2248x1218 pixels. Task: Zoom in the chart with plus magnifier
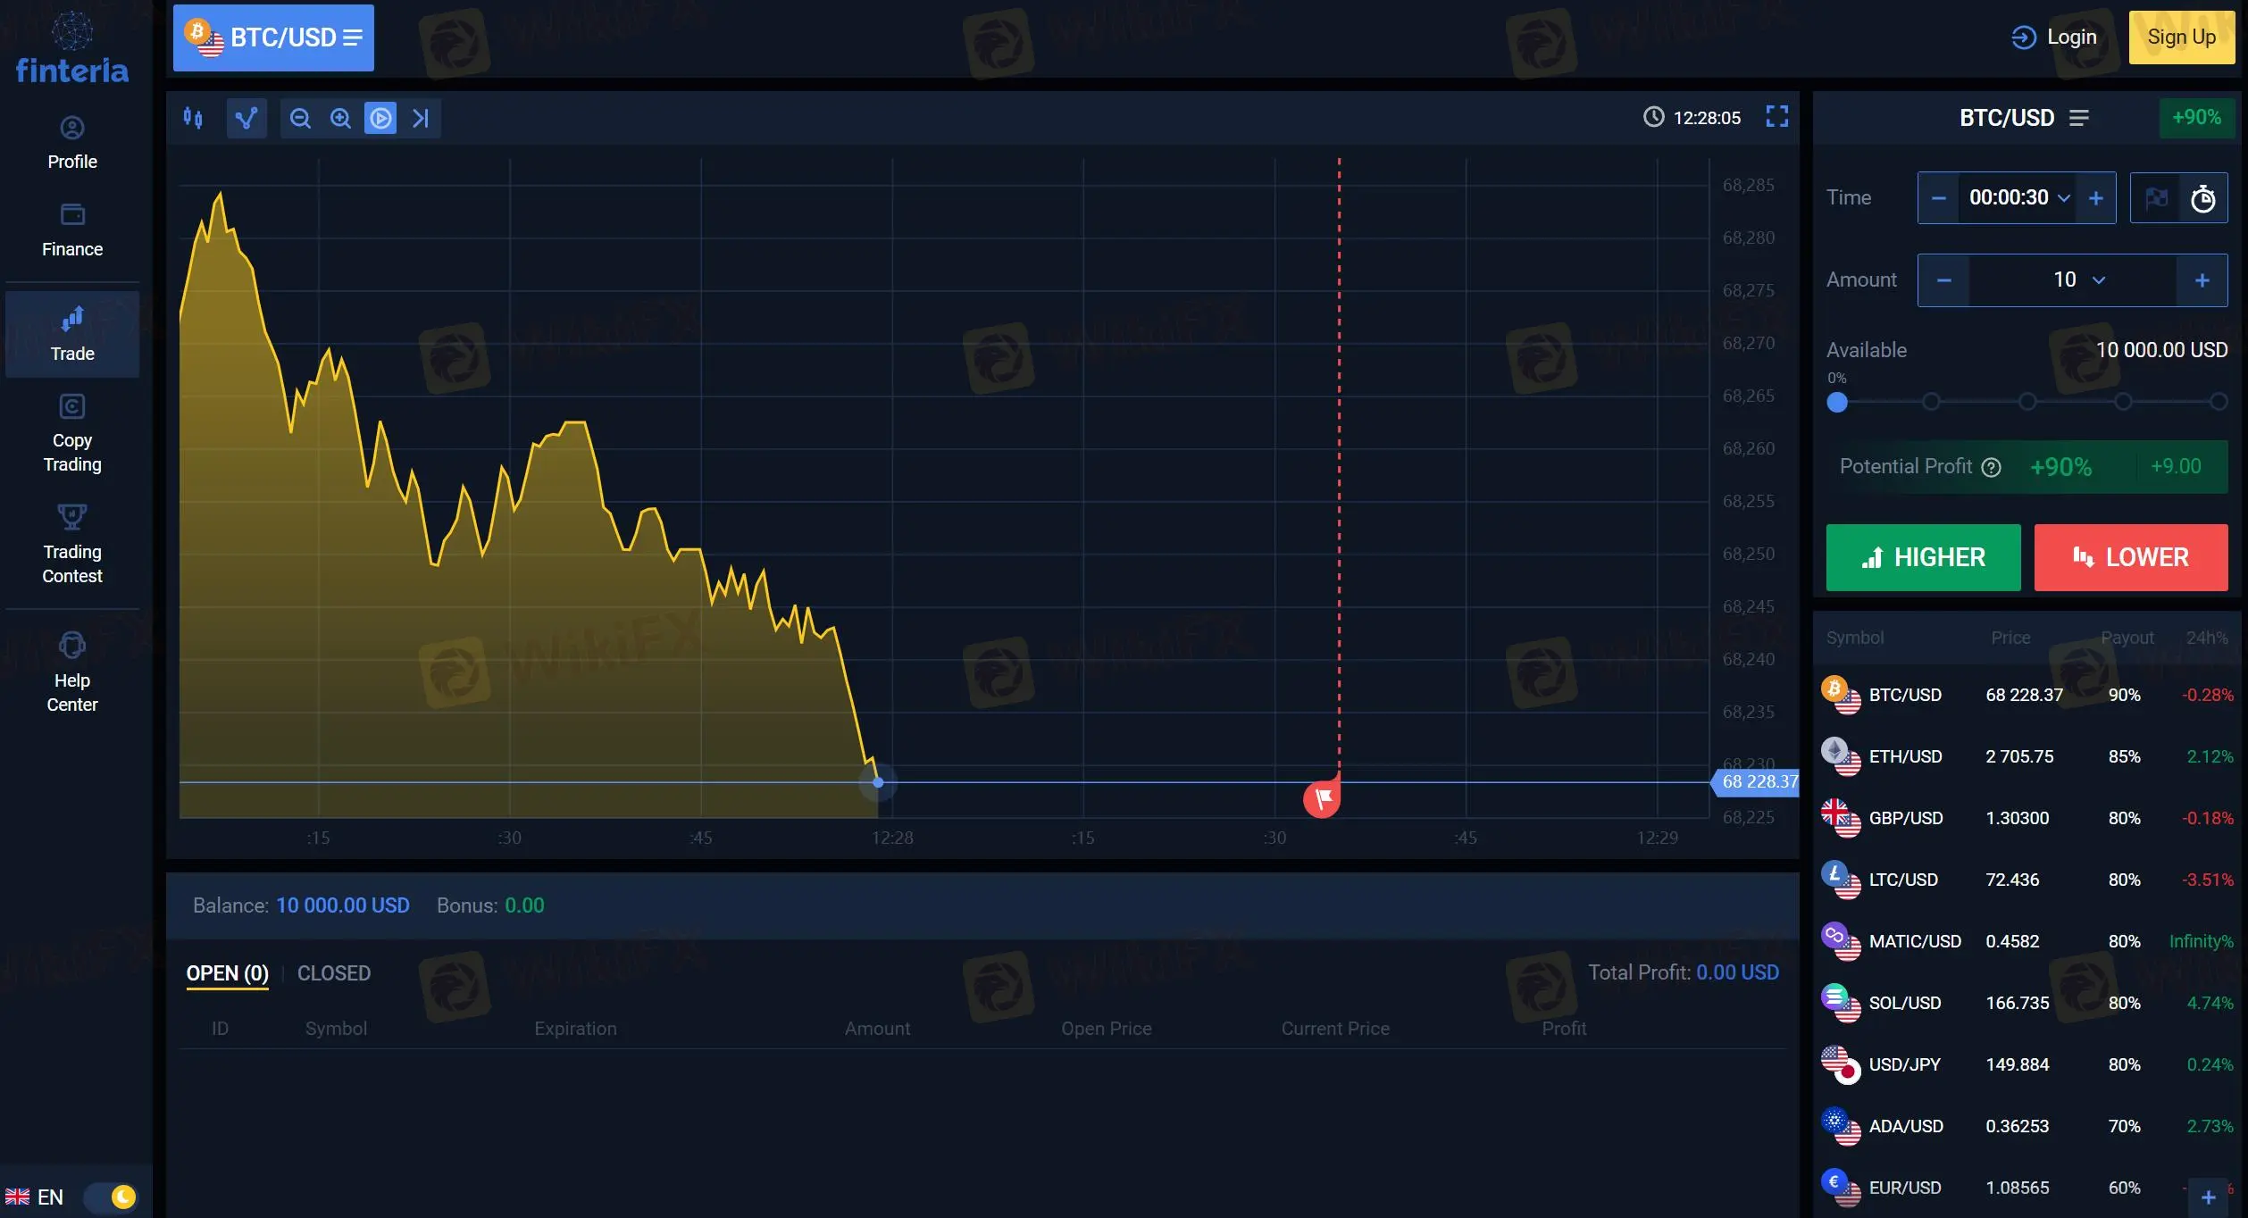pyautogui.click(x=340, y=118)
